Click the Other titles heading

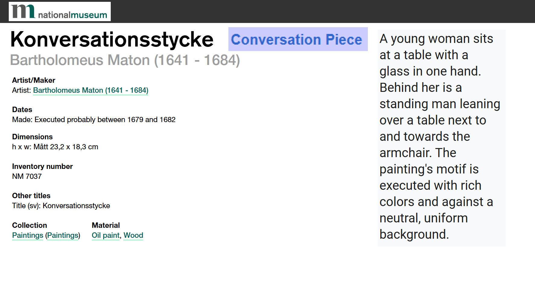pyautogui.click(x=31, y=196)
